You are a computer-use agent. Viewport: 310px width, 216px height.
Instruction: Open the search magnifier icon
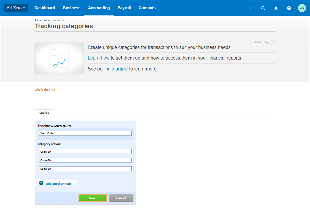(x=263, y=8)
